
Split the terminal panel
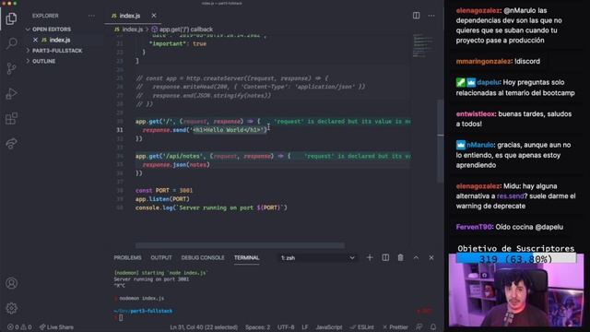tap(385, 257)
